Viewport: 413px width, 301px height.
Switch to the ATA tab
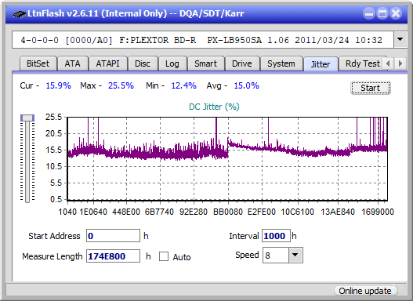pyautogui.click(x=72, y=63)
